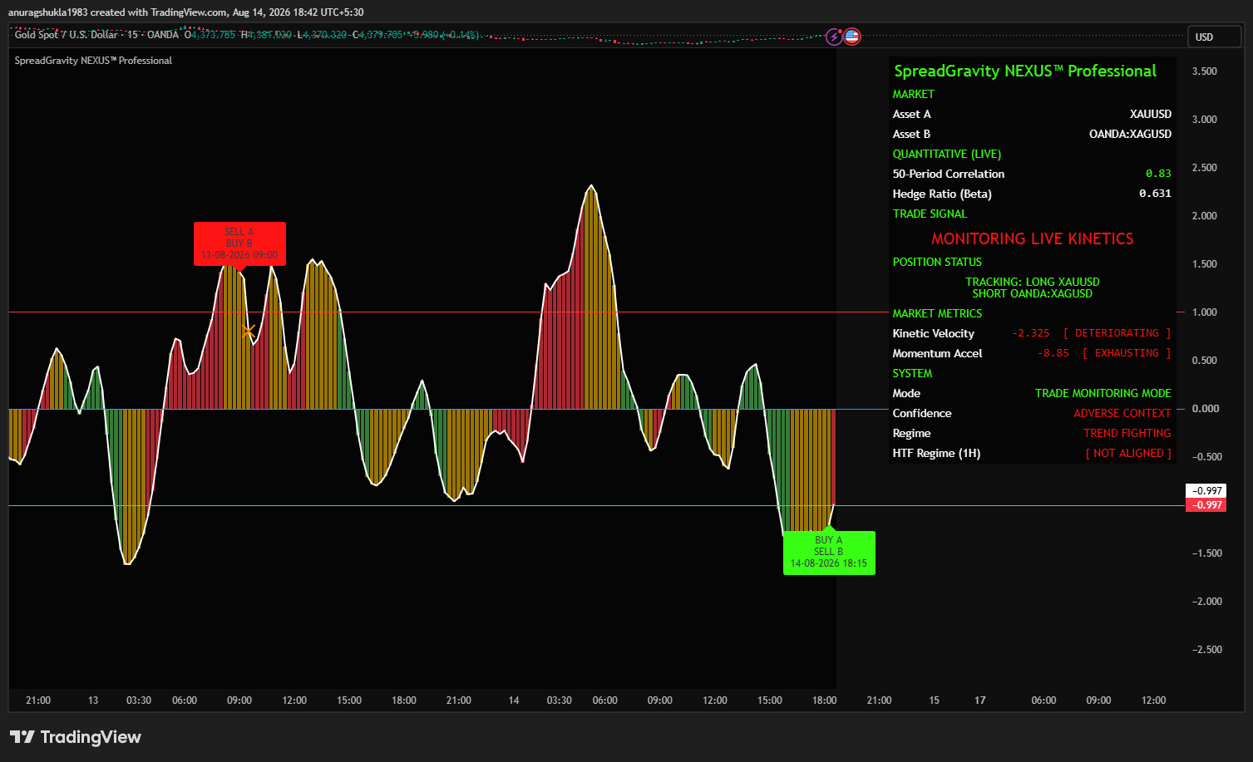1253x762 pixels.
Task: Click the -2.500 price axis label
Action: 1207,650
